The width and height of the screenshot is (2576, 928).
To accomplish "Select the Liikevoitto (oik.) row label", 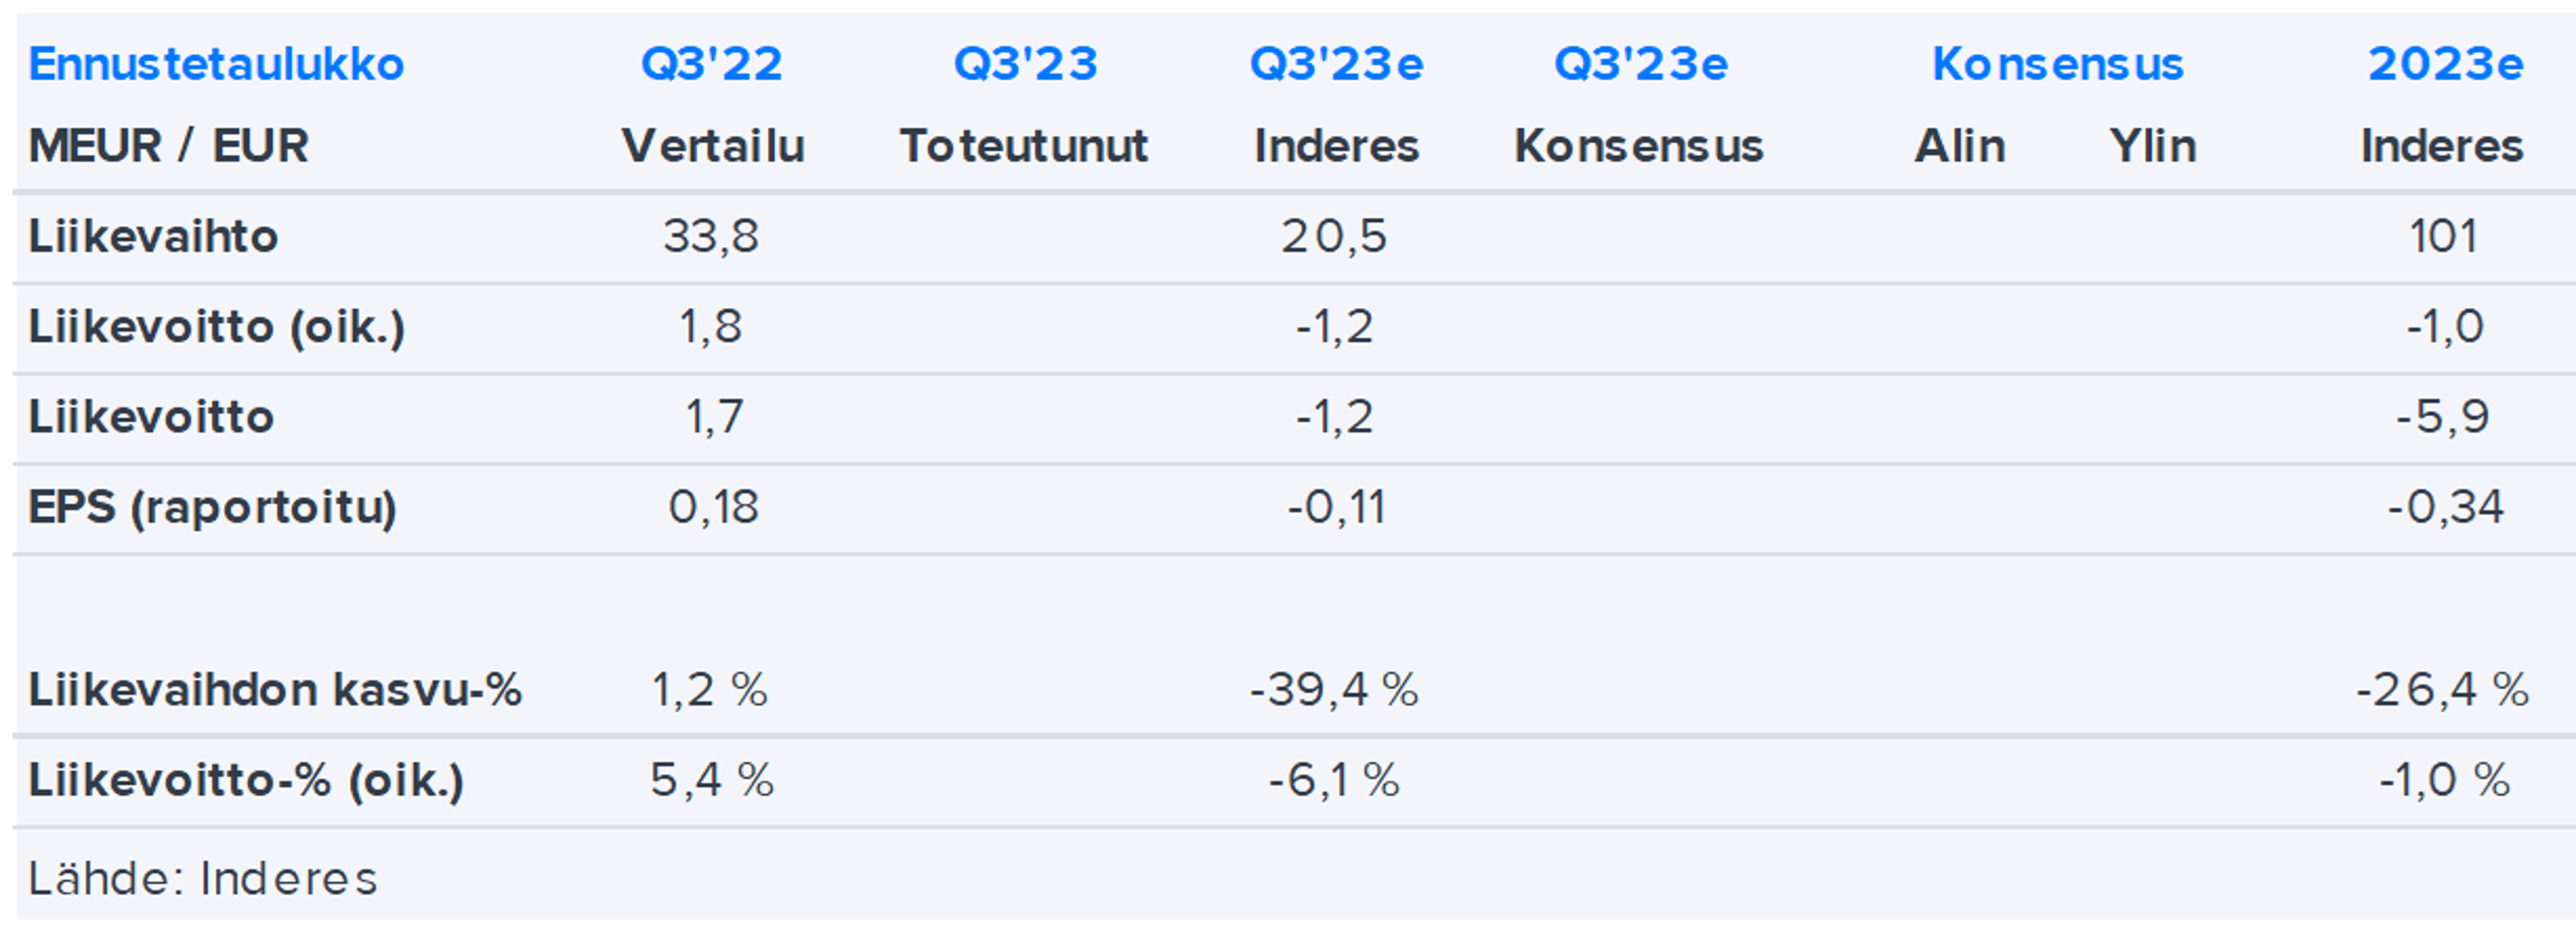I will (216, 327).
